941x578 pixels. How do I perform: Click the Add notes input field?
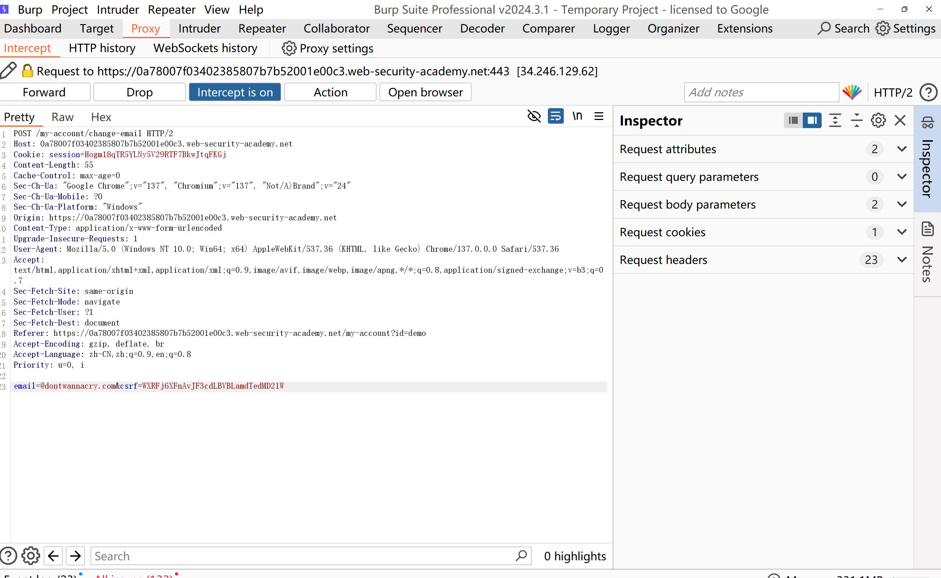click(x=761, y=92)
